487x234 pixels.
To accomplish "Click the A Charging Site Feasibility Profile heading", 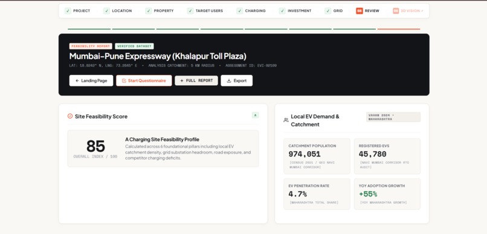I will click(162, 140).
